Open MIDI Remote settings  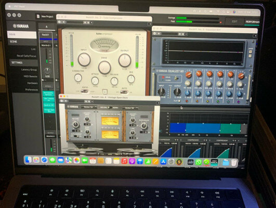pos(31,76)
